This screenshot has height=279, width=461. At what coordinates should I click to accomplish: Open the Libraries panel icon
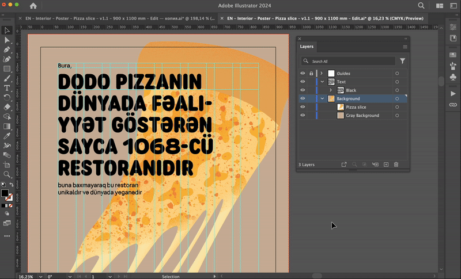453,38
